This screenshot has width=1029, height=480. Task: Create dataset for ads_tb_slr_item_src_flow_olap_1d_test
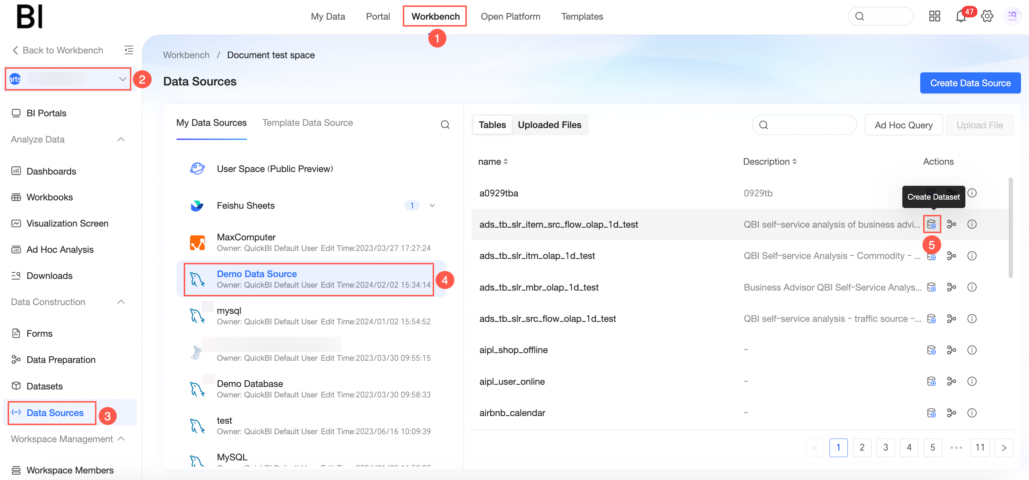pyautogui.click(x=931, y=224)
